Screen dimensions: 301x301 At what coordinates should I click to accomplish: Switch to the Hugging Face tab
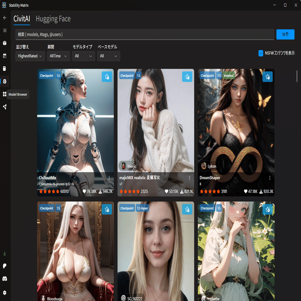point(53,19)
